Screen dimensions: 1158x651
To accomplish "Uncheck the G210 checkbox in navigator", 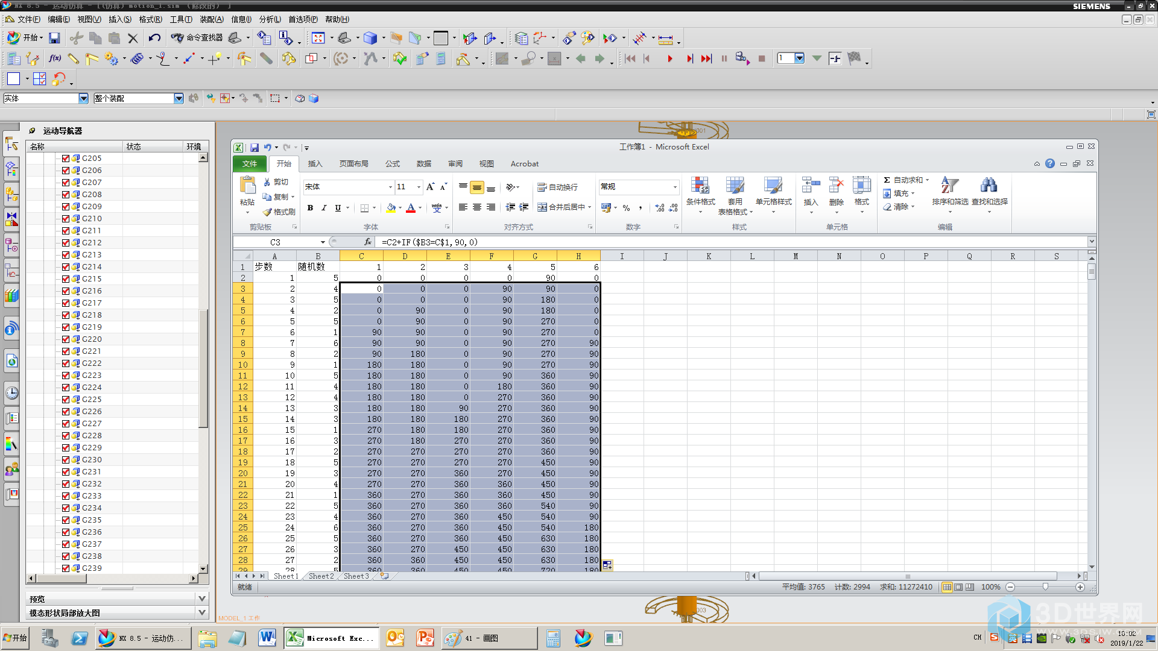I will 66,219.
